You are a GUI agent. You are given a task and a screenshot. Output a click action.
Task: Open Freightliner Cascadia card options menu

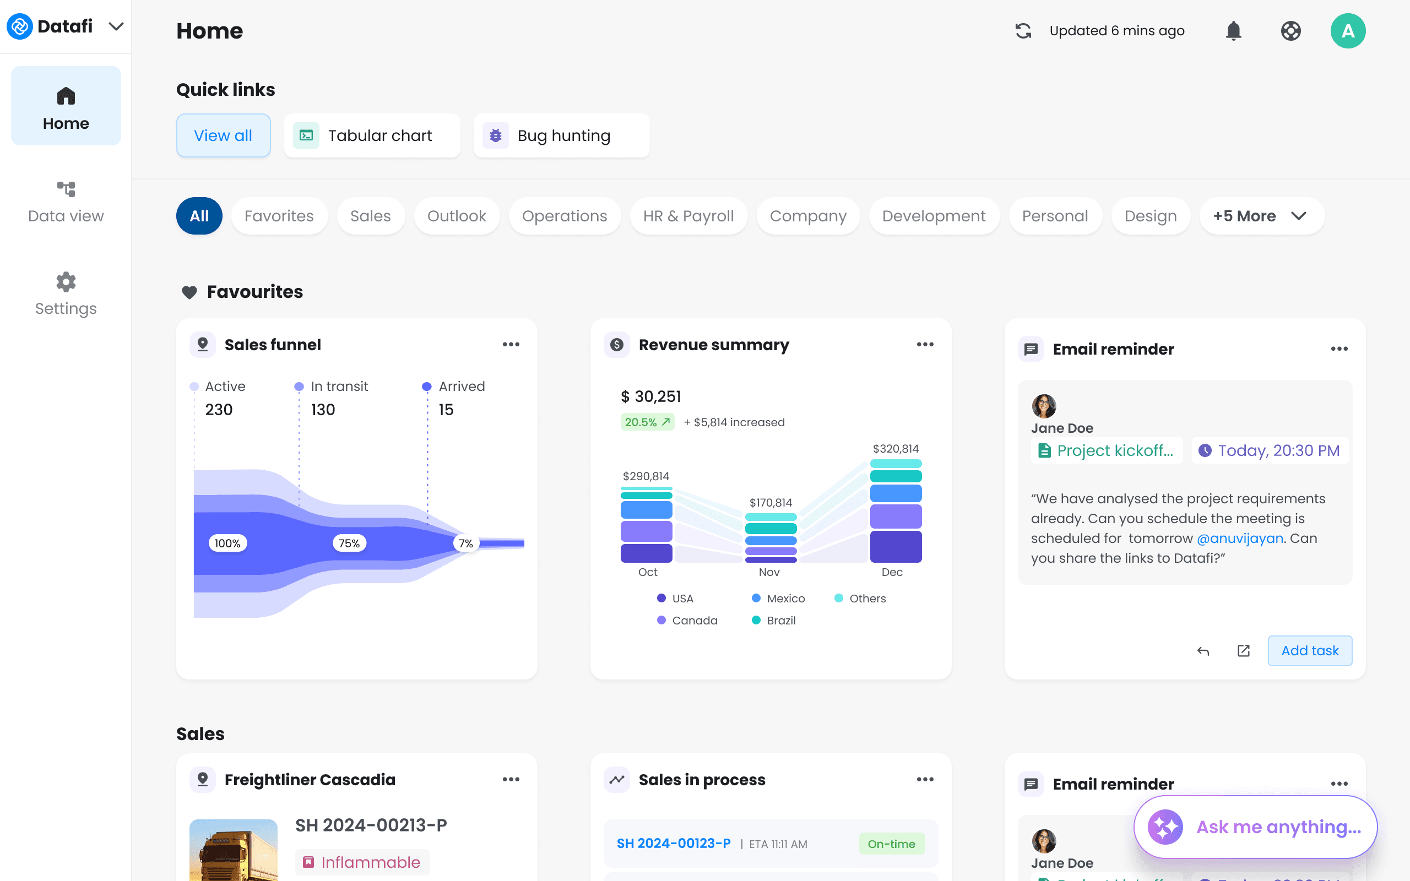[x=511, y=780]
